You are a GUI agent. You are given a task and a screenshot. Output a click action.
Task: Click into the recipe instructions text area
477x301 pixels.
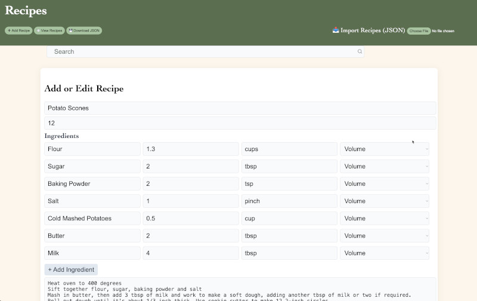(240, 289)
